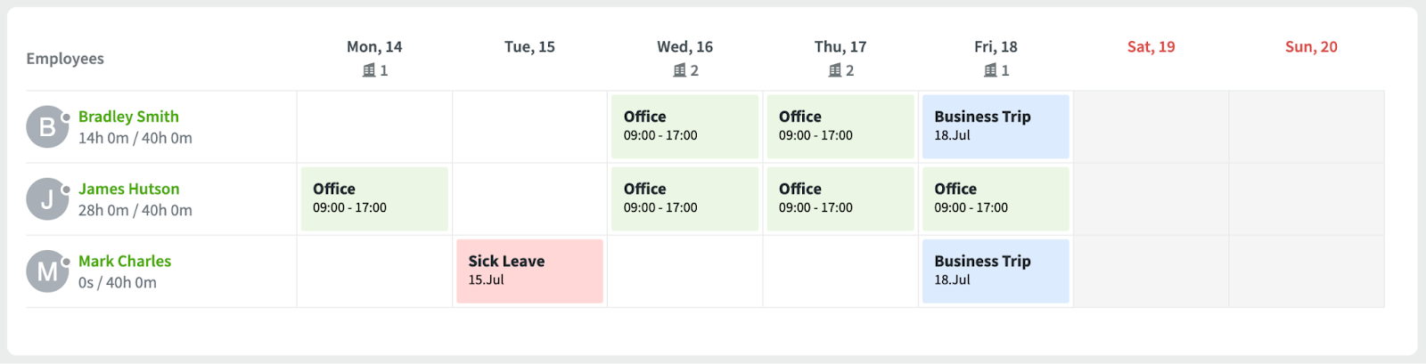Image resolution: width=1426 pixels, height=364 pixels.
Task: Open Bradley Smith's Business Trip on Friday
Action: 996,126
